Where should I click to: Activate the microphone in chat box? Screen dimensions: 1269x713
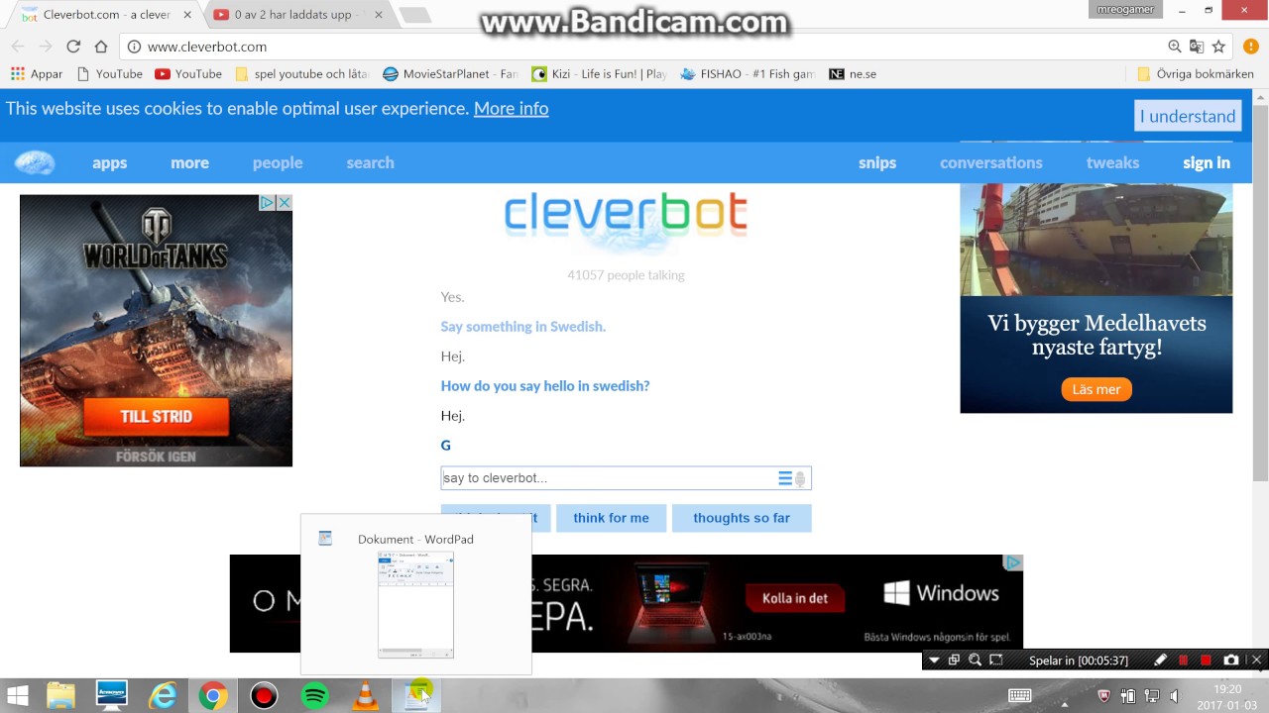pyautogui.click(x=800, y=479)
